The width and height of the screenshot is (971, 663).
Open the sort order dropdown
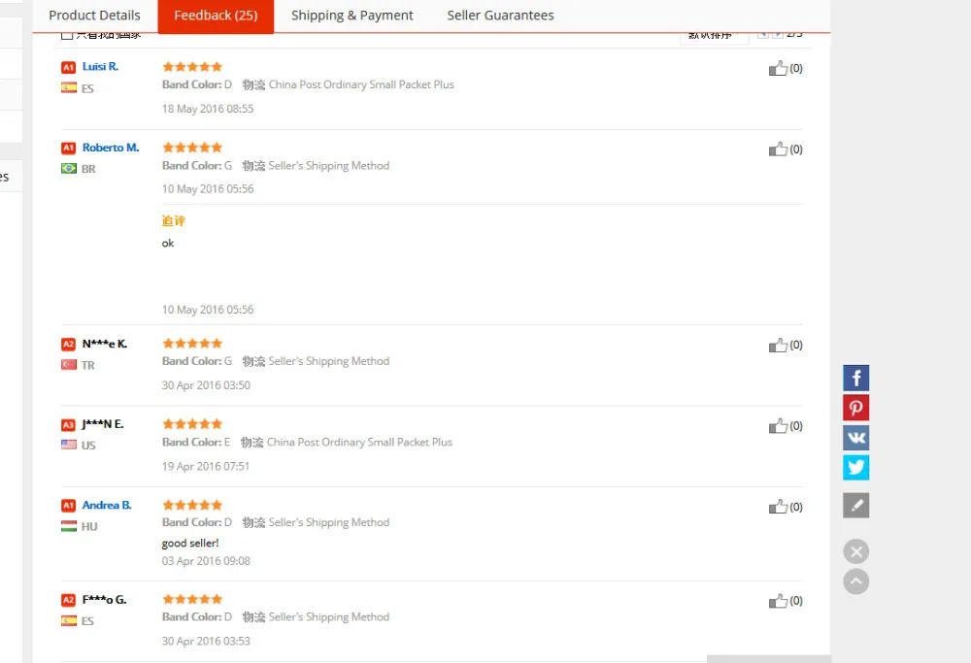tap(714, 37)
